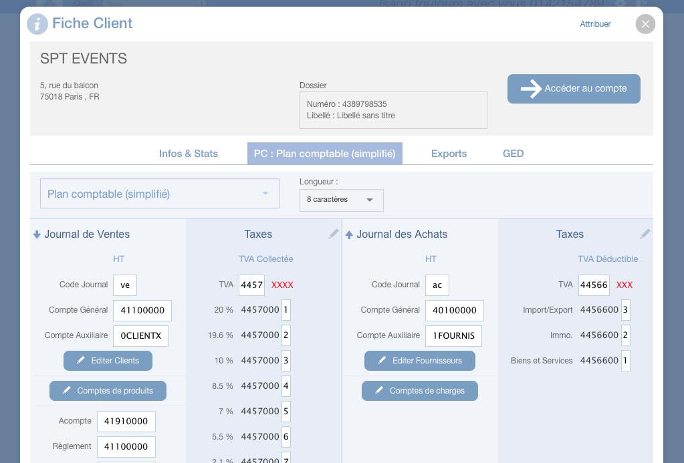684x463 pixels.
Task: Edit TVA Collectée taxes with pencil icon
Action: coord(334,234)
